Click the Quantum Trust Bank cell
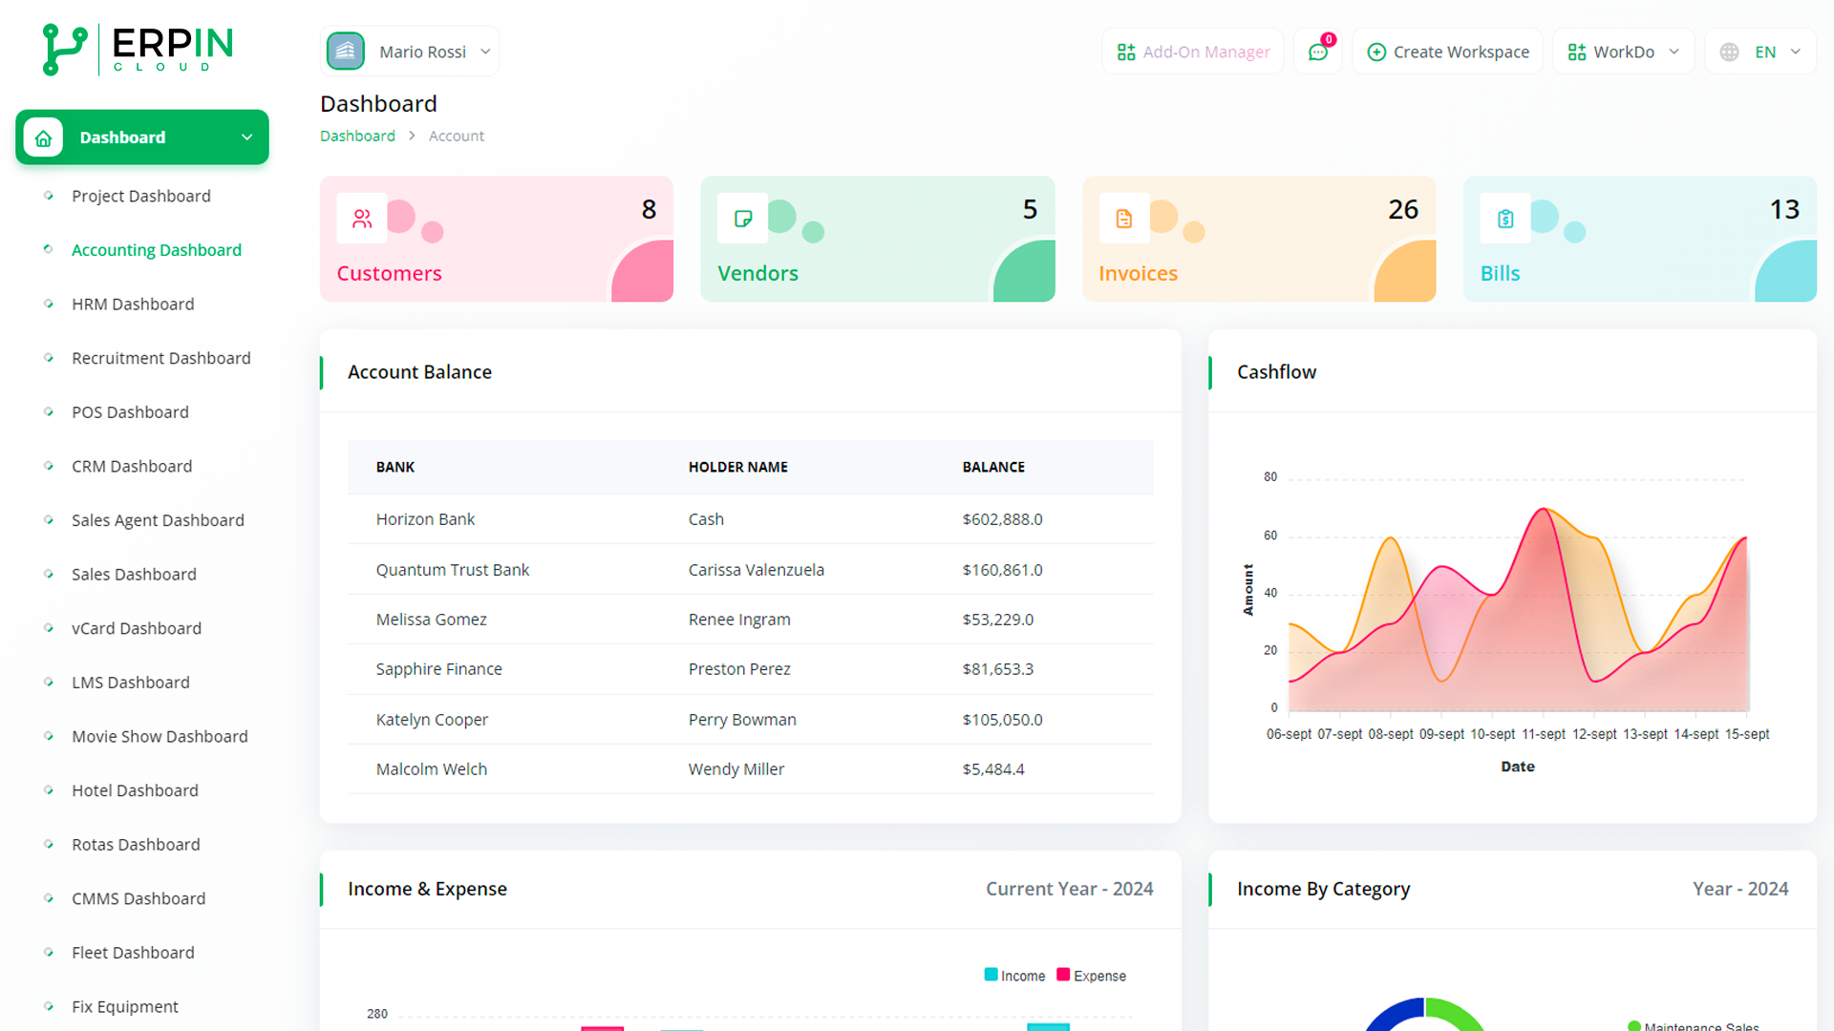 (453, 570)
